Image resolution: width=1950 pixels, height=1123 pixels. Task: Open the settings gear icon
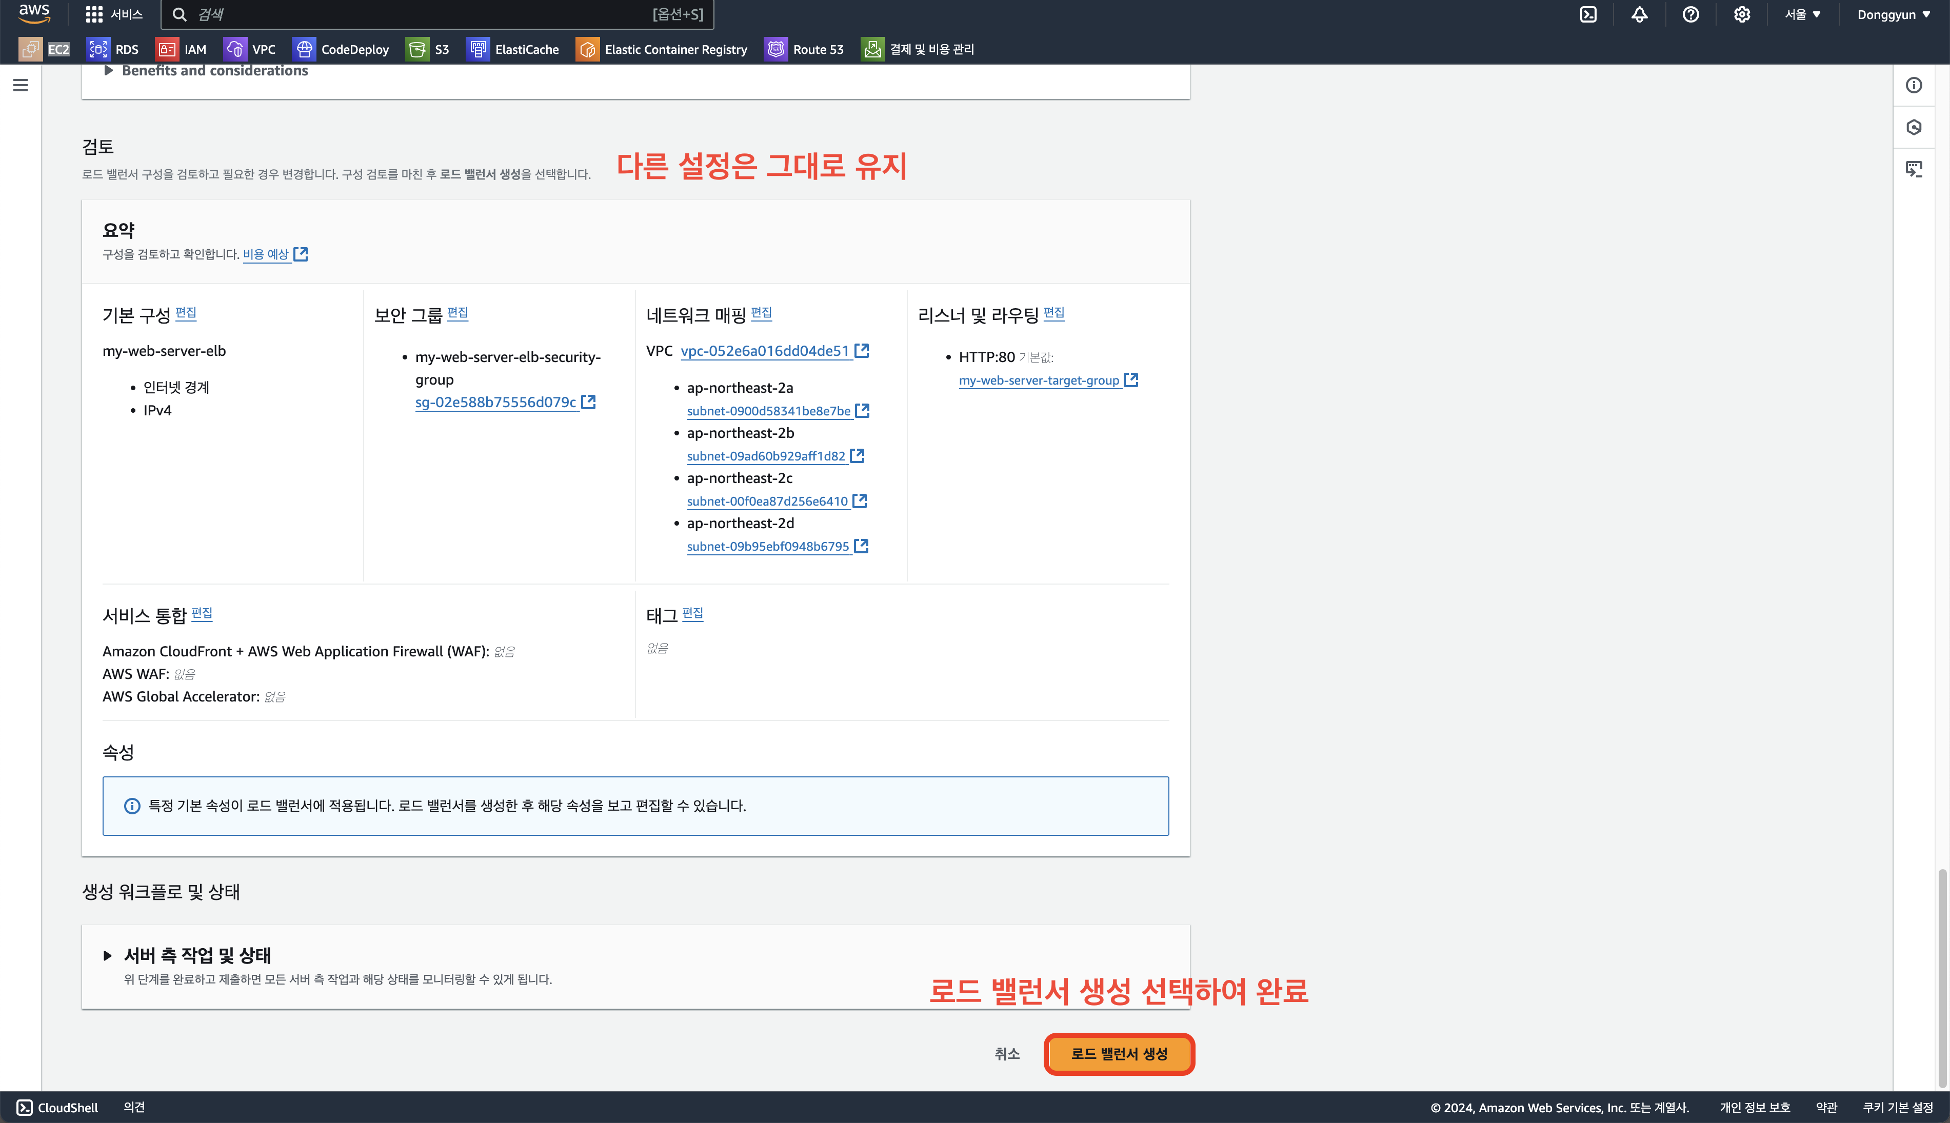pos(1742,15)
